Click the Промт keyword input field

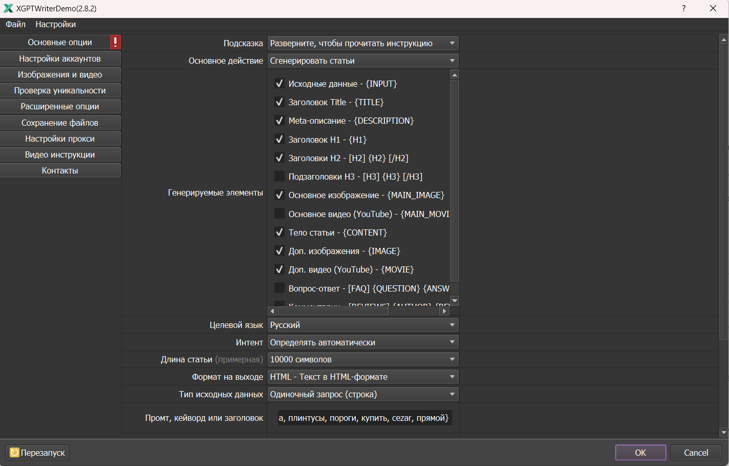363,418
